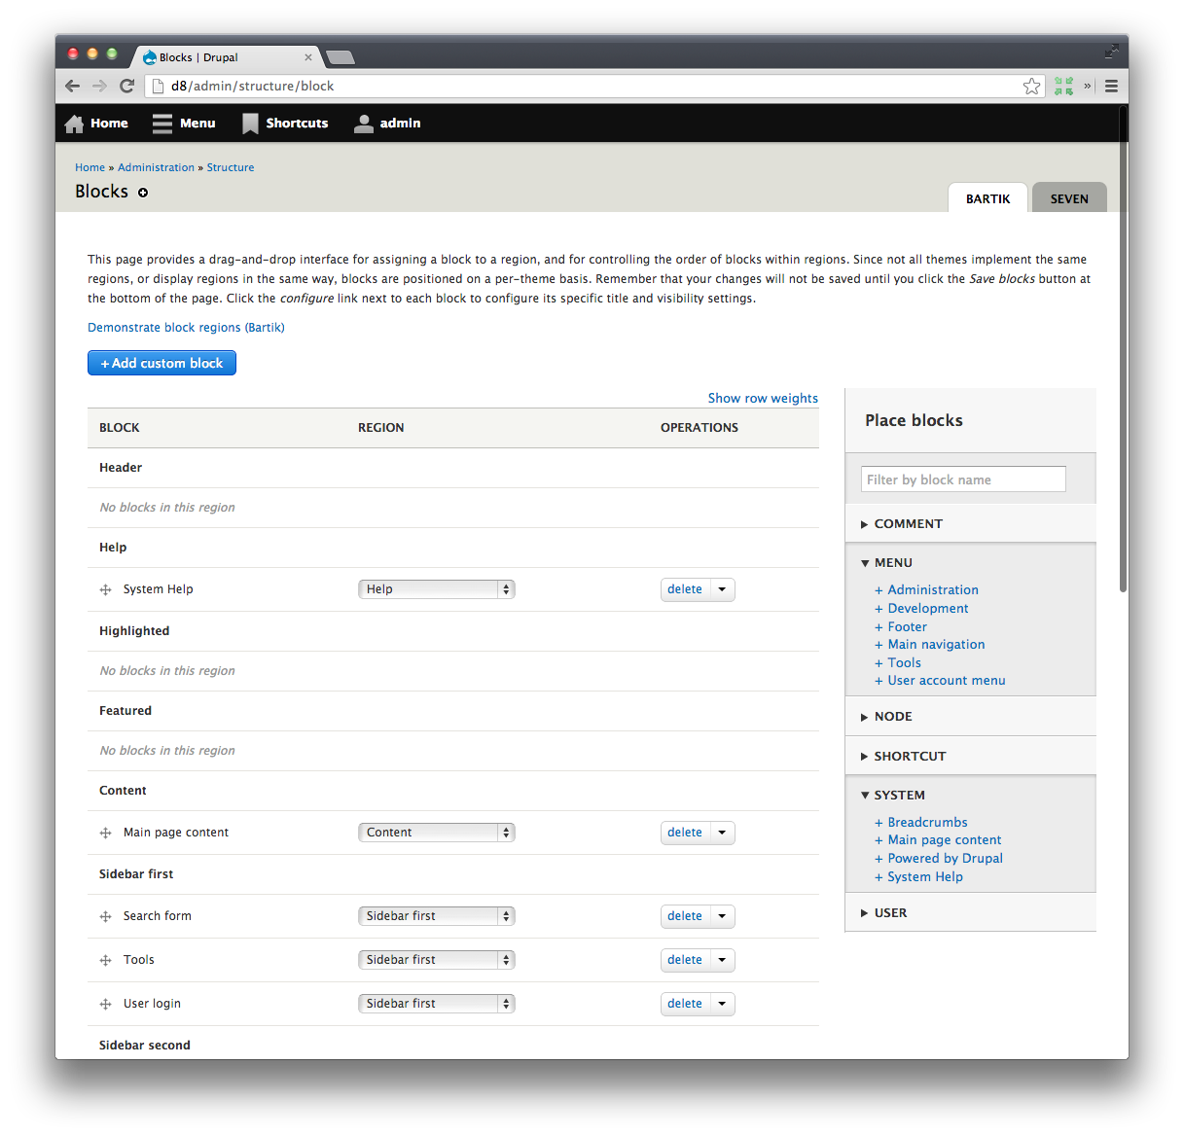Click the browser address bar
The image size is (1184, 1136).
[x=593, y=86]
